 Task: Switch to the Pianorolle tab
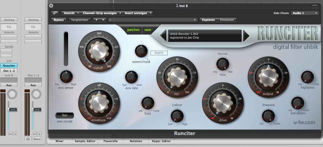tap(111, 141)
